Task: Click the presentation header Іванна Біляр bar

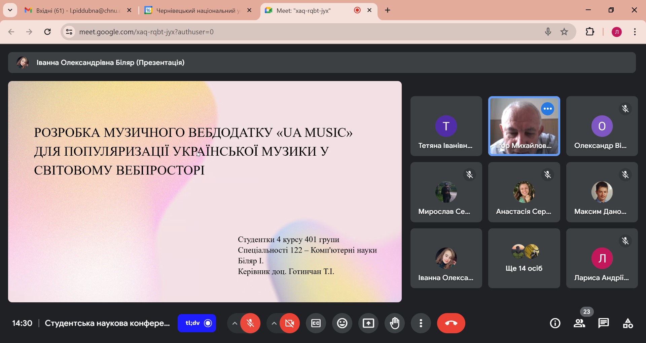Action: pos(322,63)
